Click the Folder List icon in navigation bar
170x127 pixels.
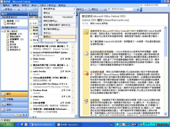click(19, 115)
